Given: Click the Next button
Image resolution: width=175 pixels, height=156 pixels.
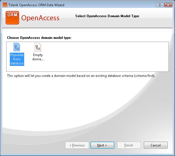Looking at the screenshot, I should click(102, 145).
